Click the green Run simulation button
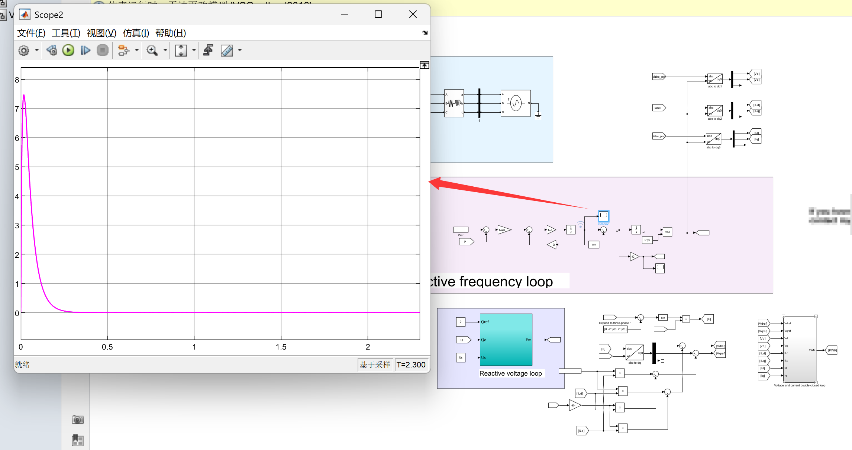This screenshot has width=852, height=450. tap(68, 51)
